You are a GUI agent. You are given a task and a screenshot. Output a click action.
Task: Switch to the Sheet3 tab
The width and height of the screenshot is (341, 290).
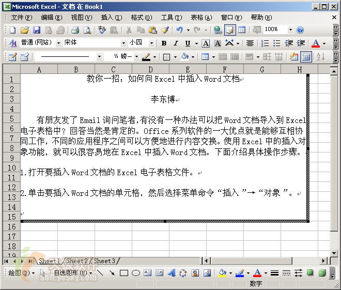coord(104,261)
